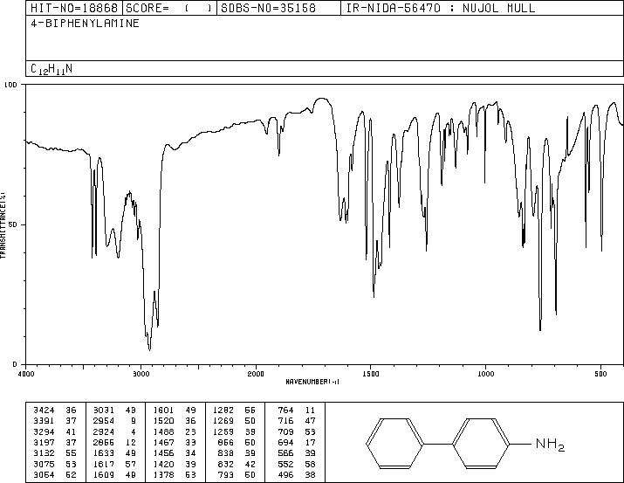Image resolution: width=624 pixels, height=483 pixels.
Task: Select peak table entry 1259
Action: pos(235,431)
